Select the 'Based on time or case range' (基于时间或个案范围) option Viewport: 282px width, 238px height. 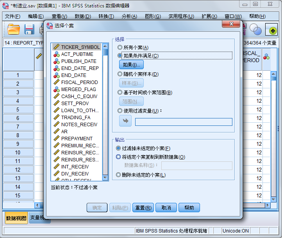[145, 93]
